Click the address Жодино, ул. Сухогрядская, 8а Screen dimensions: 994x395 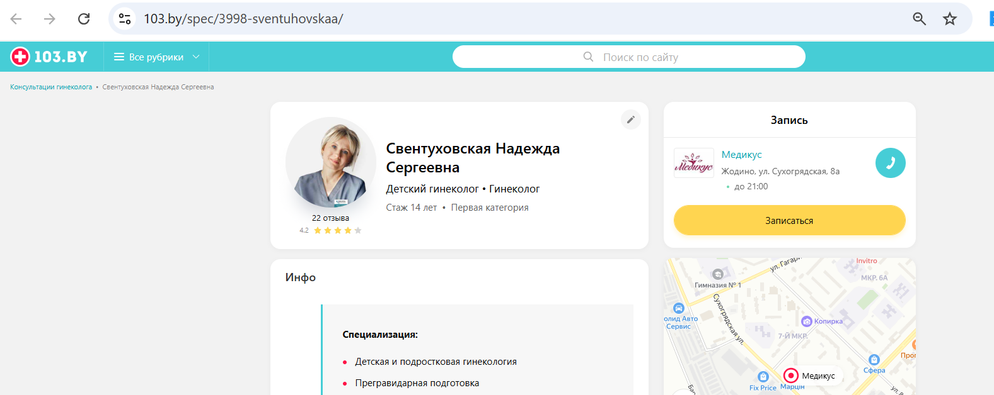(780, 171)
